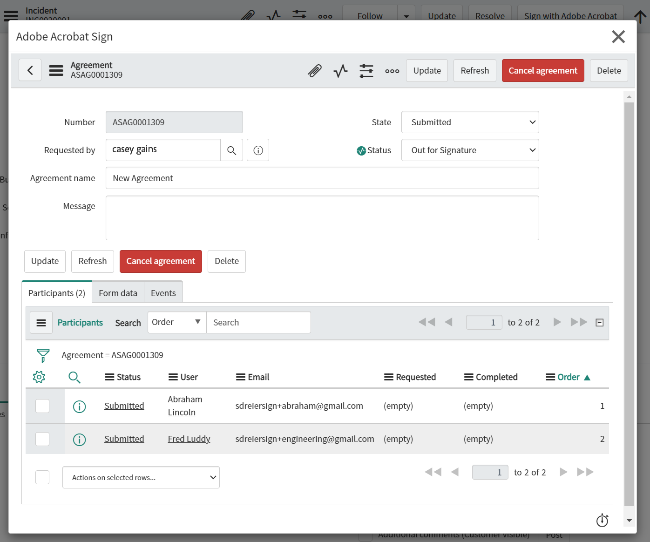Image resolution: width=650 pixels, height=542 pixels.
Task: Switch to the Events tab
Action: pos(163,292)
